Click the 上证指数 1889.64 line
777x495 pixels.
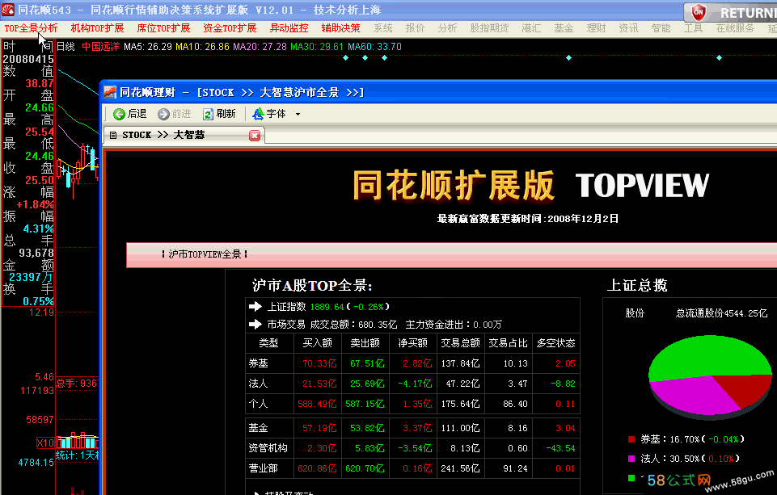point(328,307)
